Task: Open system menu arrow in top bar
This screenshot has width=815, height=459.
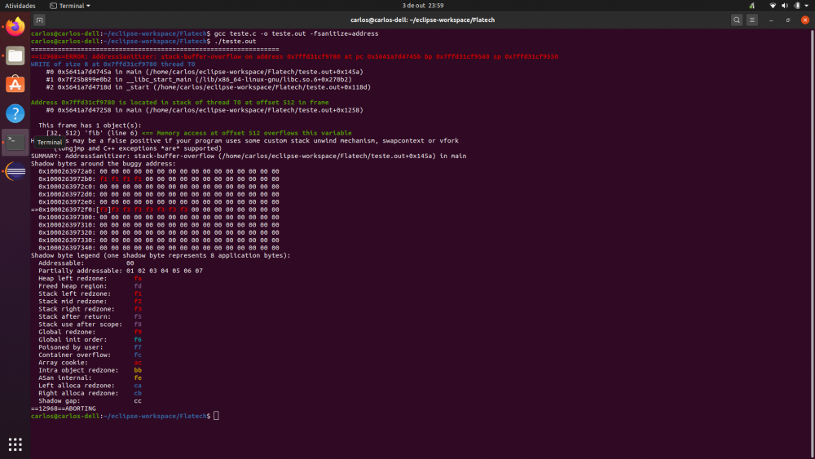Action: click(806, 6)
